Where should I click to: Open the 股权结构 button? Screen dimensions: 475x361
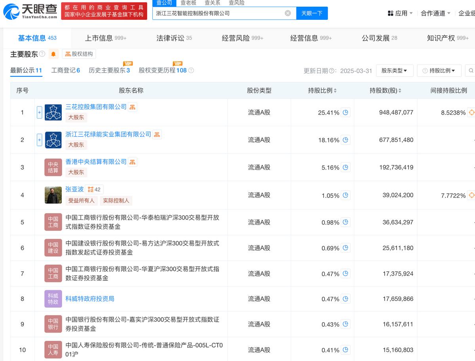tap(79, 54)
